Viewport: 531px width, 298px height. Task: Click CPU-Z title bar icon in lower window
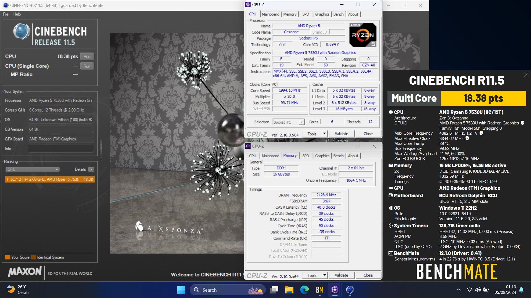pyautogui.click(x=248, y=146)
